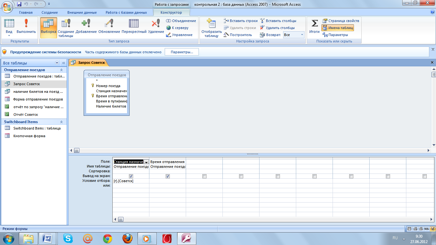Switch to Datasheet view in status bar
This screenshot has height=245, width=436.
(x=410, y=229)
